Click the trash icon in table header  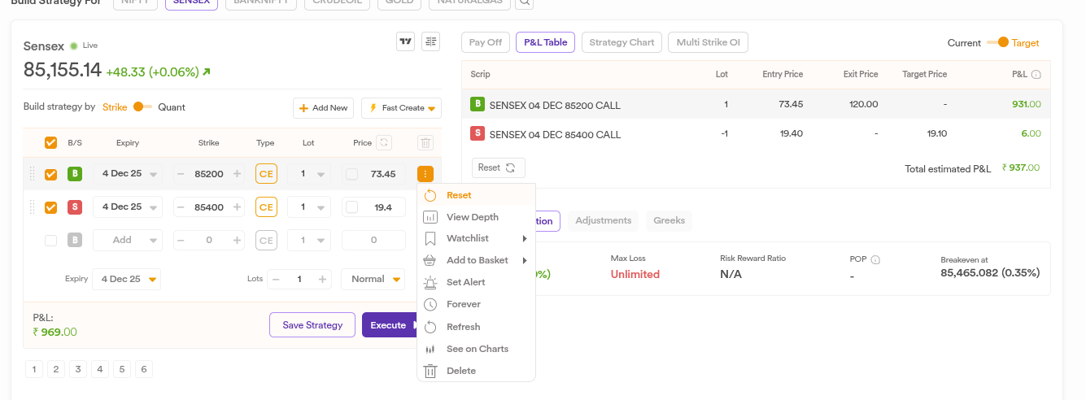point(425,143)
